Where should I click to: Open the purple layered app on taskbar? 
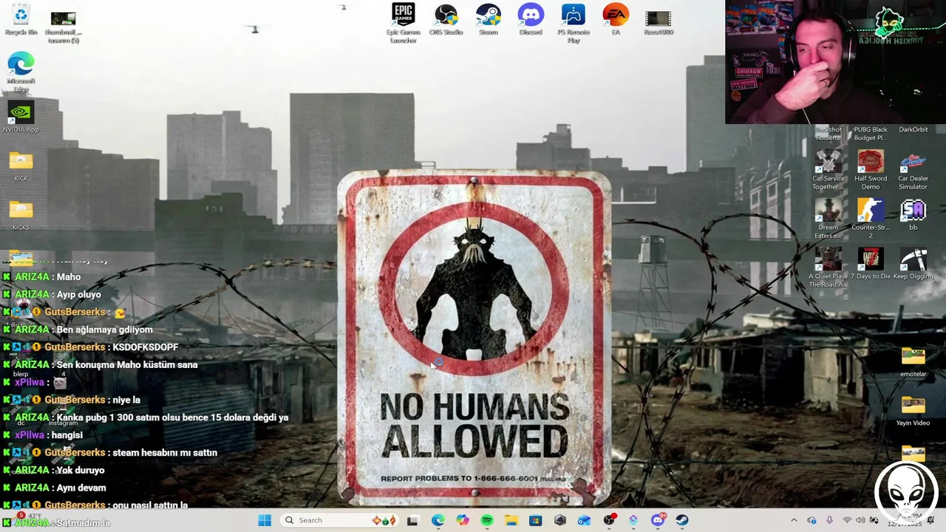633,520
